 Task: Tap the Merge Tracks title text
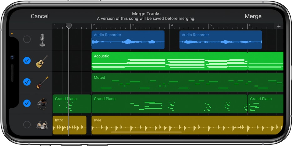click(146, 14)
